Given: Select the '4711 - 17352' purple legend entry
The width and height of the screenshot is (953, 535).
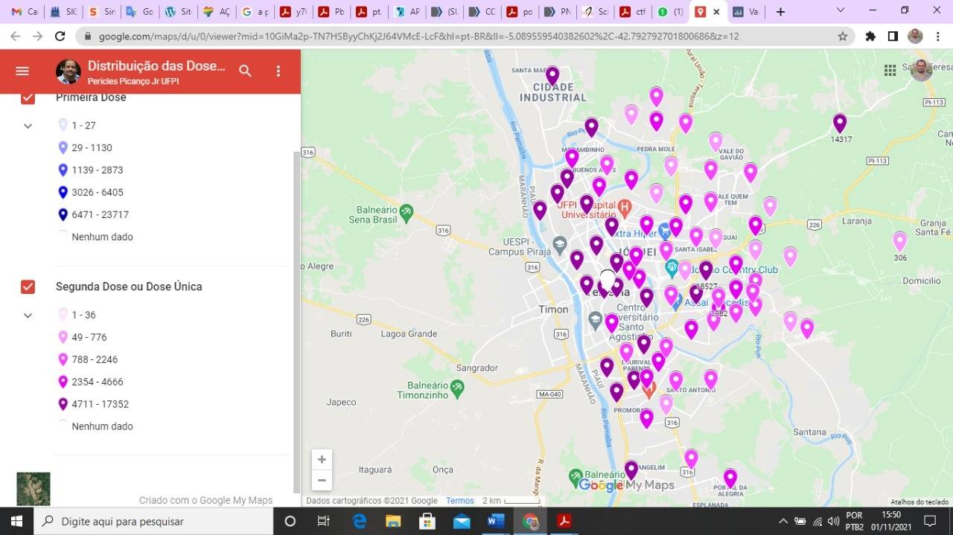Looking at the screenshot, I should pos(92,404).
